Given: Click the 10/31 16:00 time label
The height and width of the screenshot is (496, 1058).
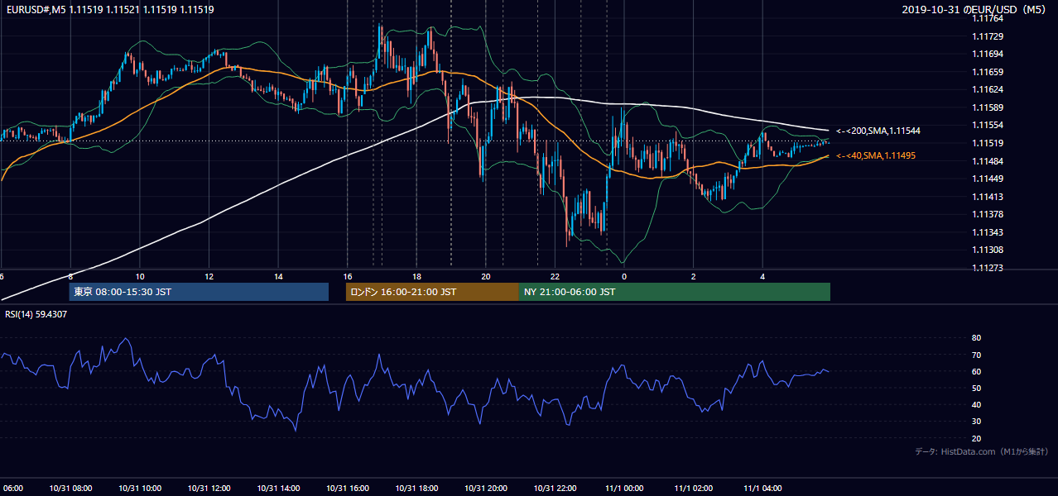Looking at the screenshot, I should tap(347, 489).
